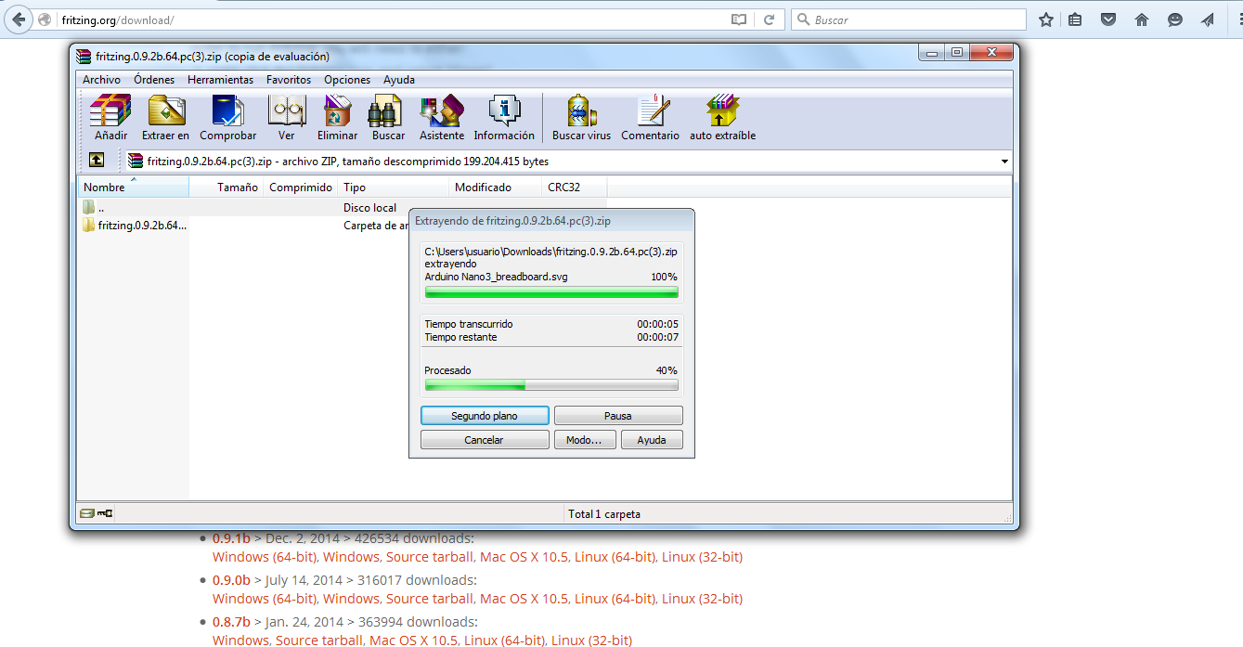Image resolution: width=1243 pixels, height=647 pixels.
Task: Sort by the Tamaño column header
Action: pyautogui.click(x=227, y=187)
